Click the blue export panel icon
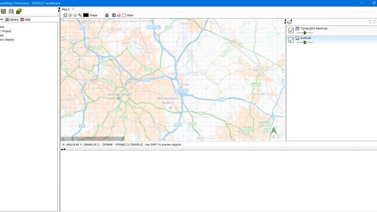The height and width of the screenshot is (212, 377). click(114, 15)
